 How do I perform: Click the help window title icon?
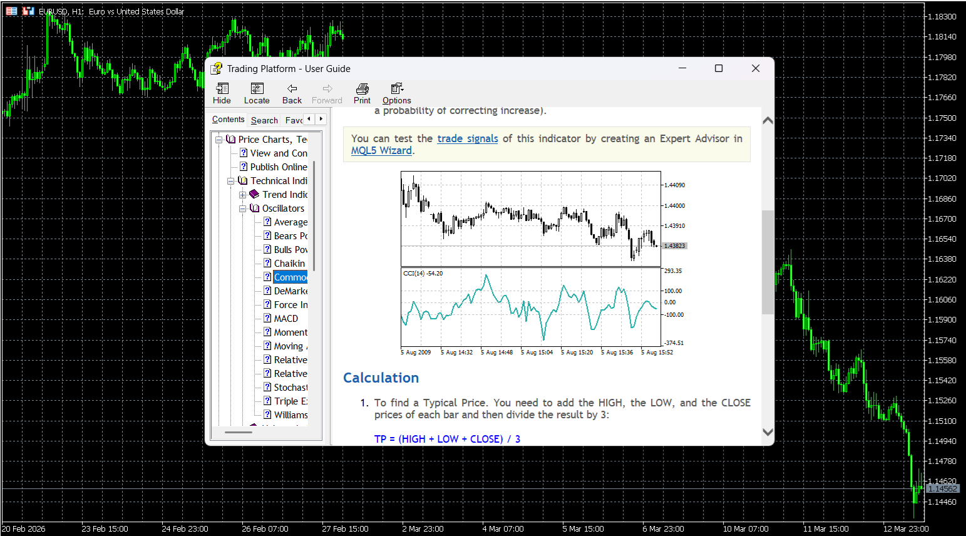tap(217, 68)
